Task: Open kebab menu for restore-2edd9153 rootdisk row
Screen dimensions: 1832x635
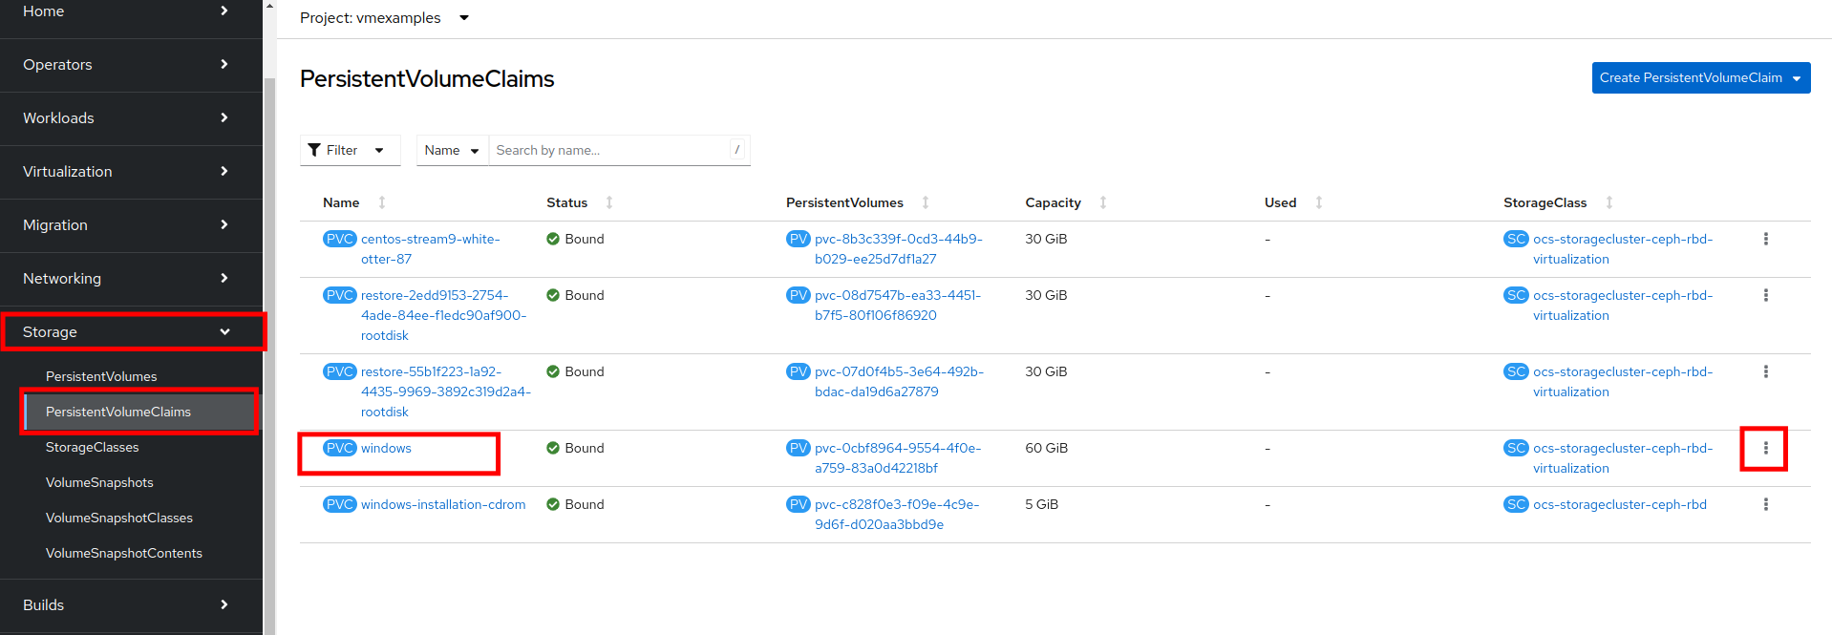Action: point(1765,295)
